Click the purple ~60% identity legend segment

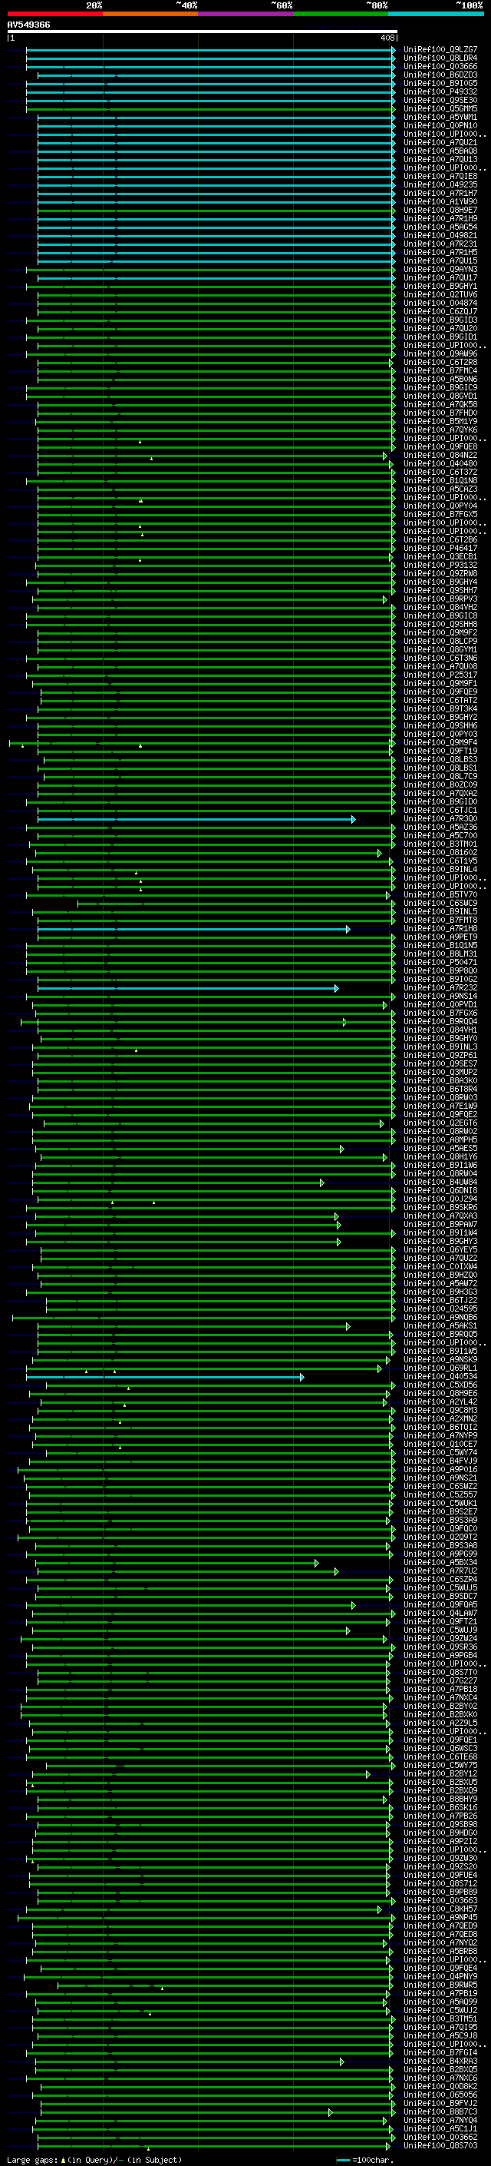[245, 14]
